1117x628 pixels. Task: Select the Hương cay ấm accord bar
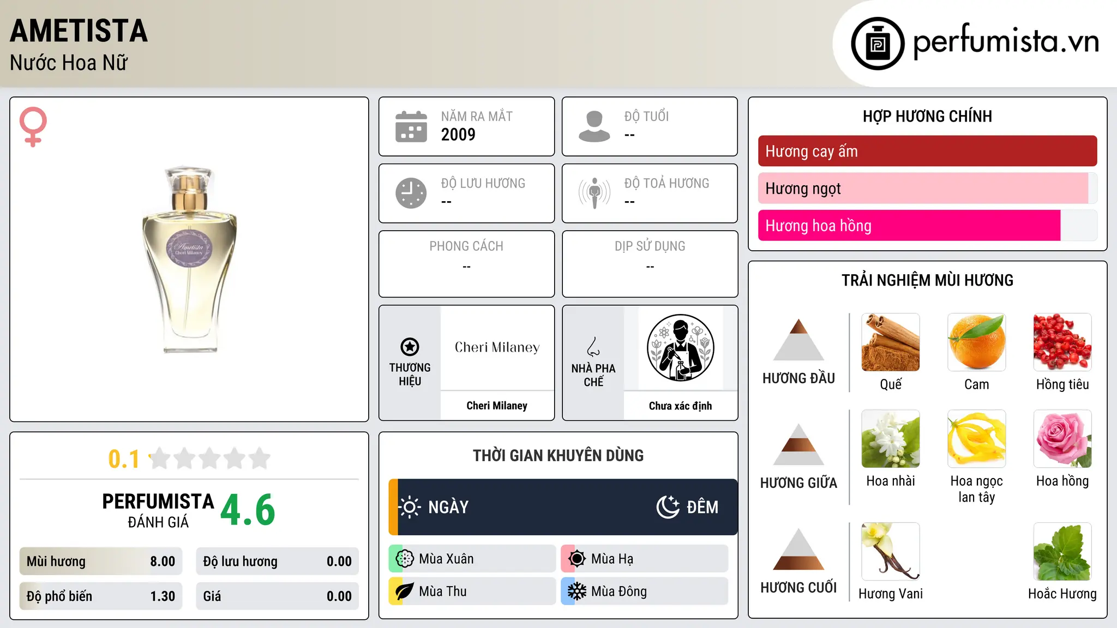click(928, 151)
